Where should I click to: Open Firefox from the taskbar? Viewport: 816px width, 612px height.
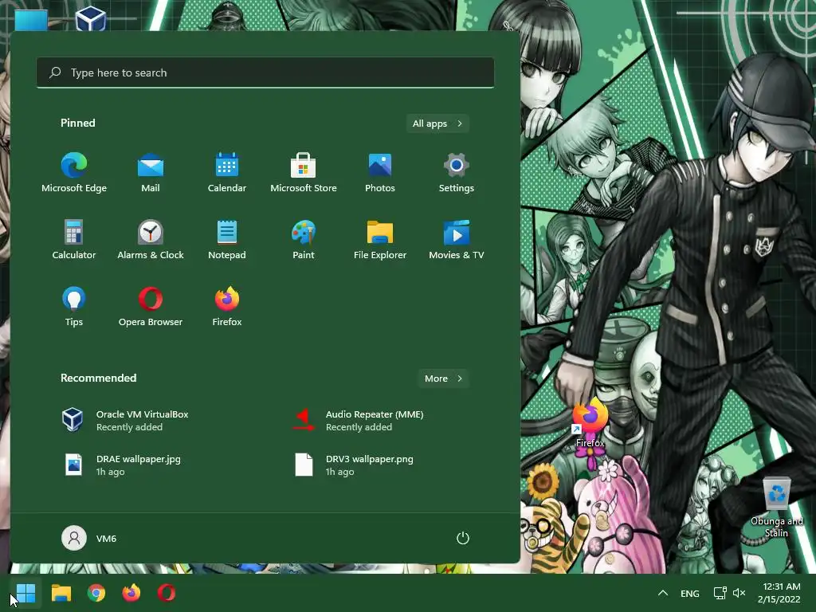[x=131, y=593]
